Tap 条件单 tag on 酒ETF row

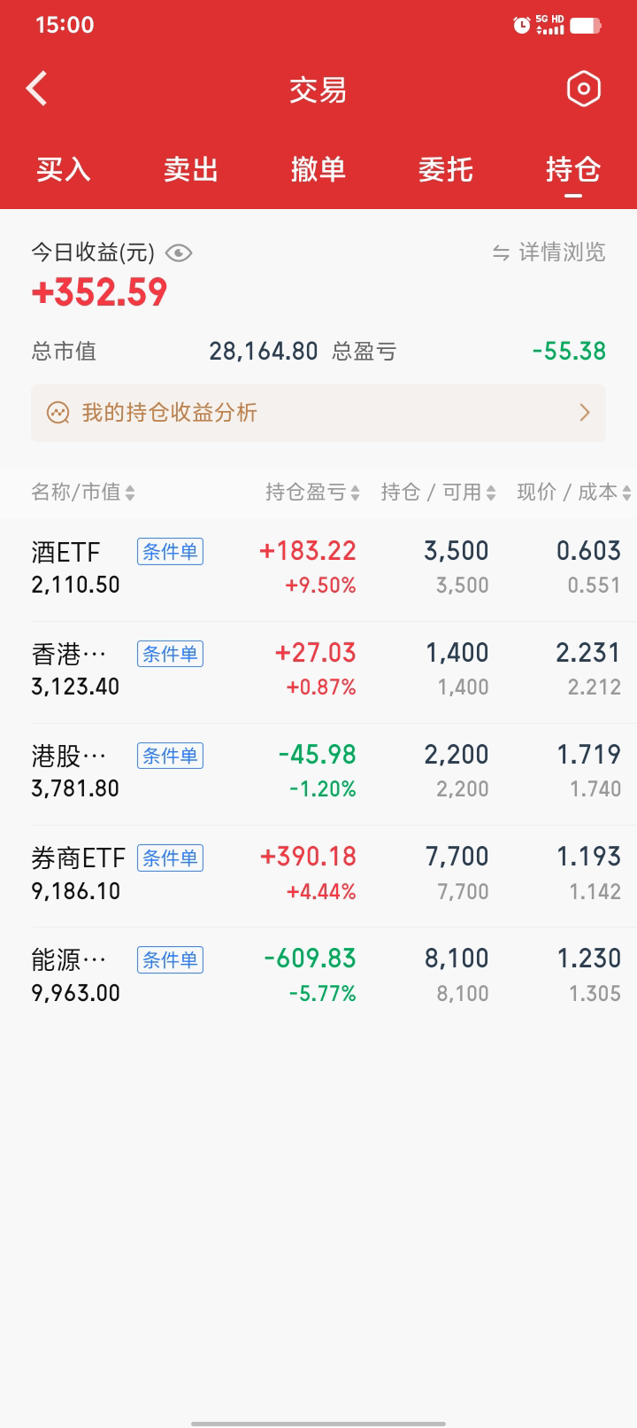click(x=170, y=552)
